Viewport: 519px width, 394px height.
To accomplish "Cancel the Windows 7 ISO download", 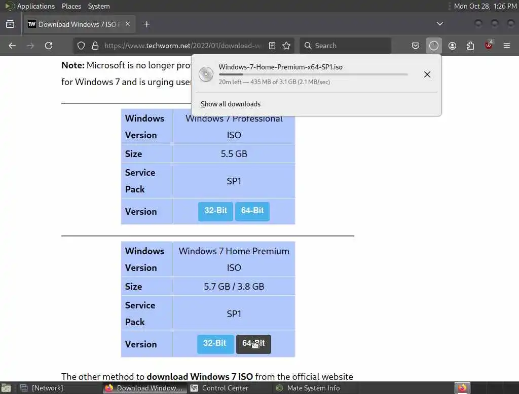I will click(427, 74).
